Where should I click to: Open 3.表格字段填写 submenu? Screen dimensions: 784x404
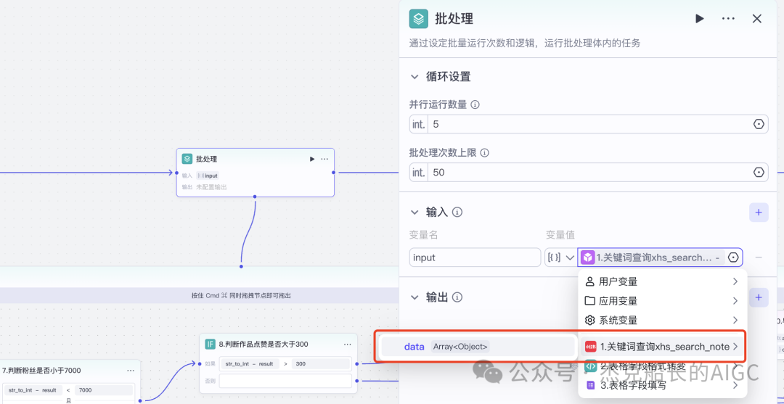click(x=662, y=385)
